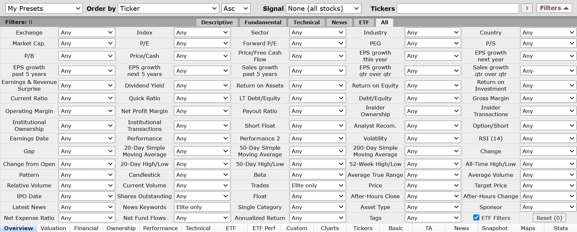Choose the Country filter dropdown

pyautogui.click(x=548, y=33)
